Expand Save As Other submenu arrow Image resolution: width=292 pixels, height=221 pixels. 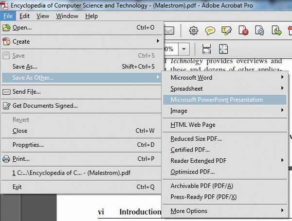click(158, 77)
